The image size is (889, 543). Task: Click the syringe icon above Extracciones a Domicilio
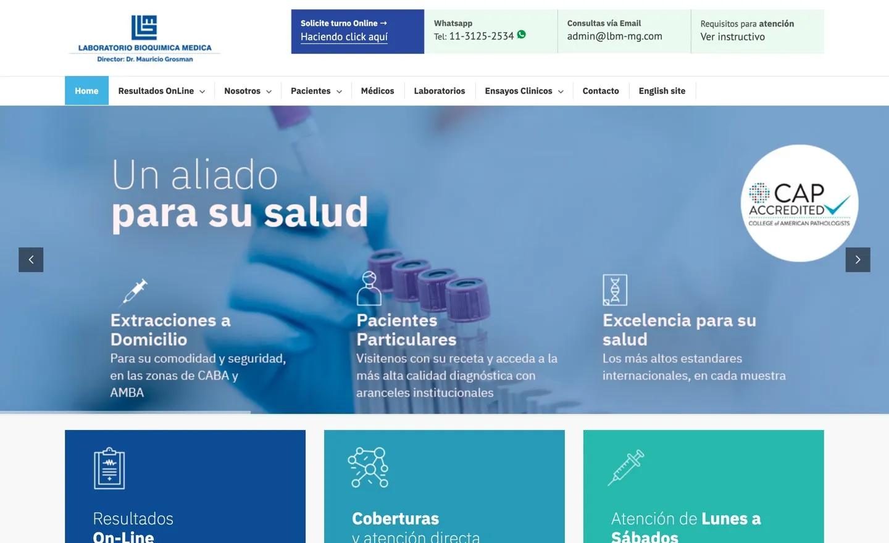(135, 291)
